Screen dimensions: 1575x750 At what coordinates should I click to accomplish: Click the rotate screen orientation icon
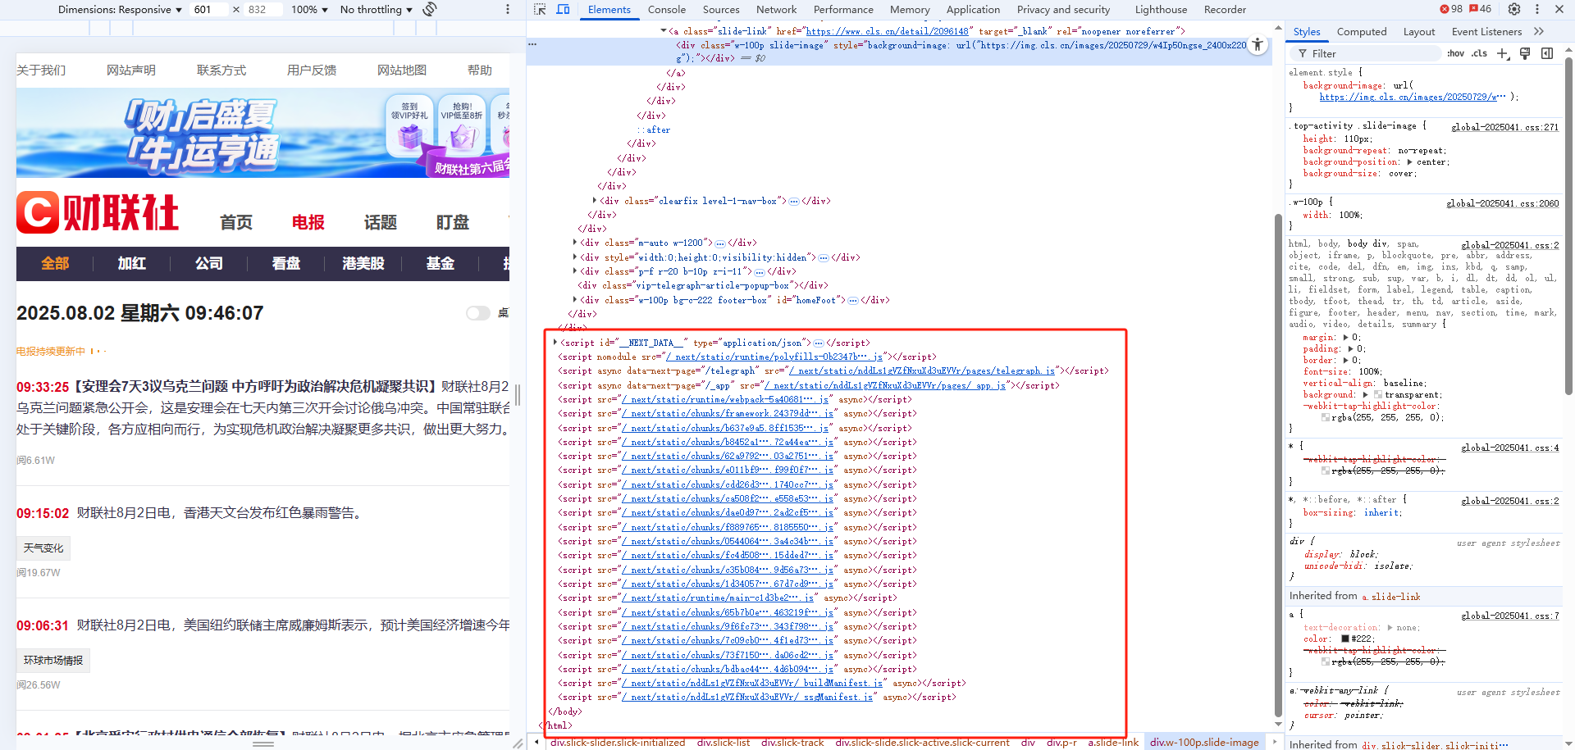(429, 10)
